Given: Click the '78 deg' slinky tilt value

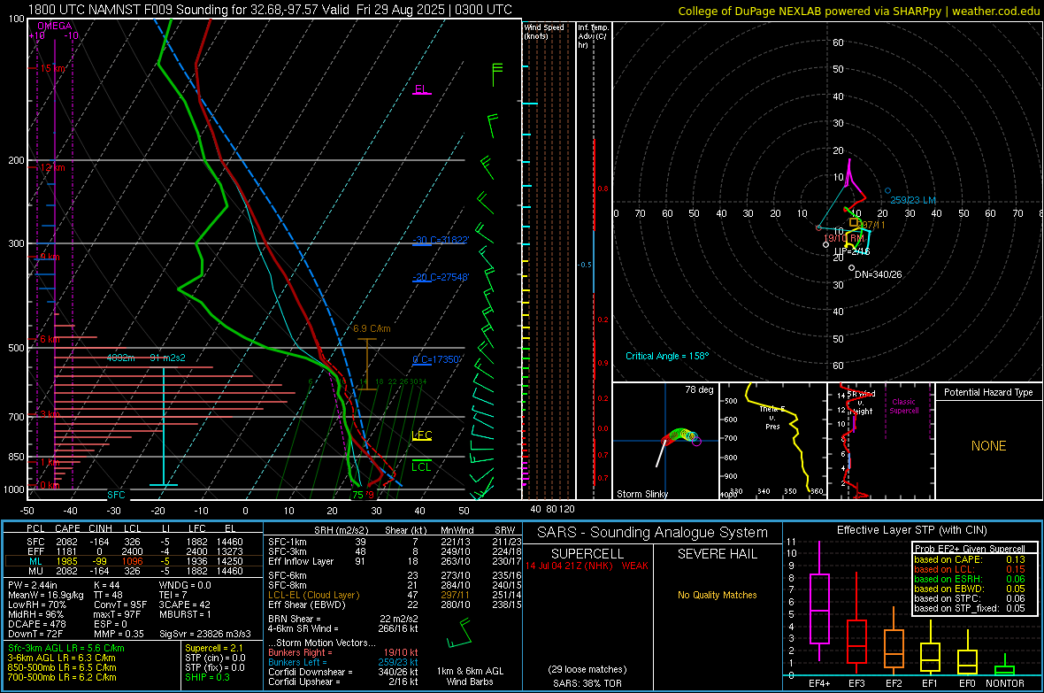Looking at the screenshot, I should [699, 389].
